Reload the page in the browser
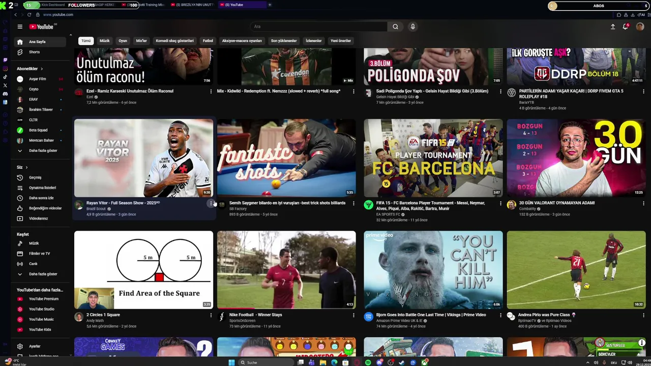 coord(29,15)
